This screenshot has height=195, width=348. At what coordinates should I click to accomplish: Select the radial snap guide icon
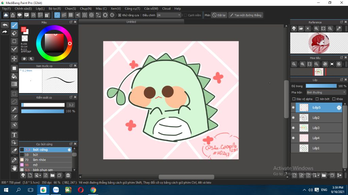pyautogui.click(x=85, y=15)
